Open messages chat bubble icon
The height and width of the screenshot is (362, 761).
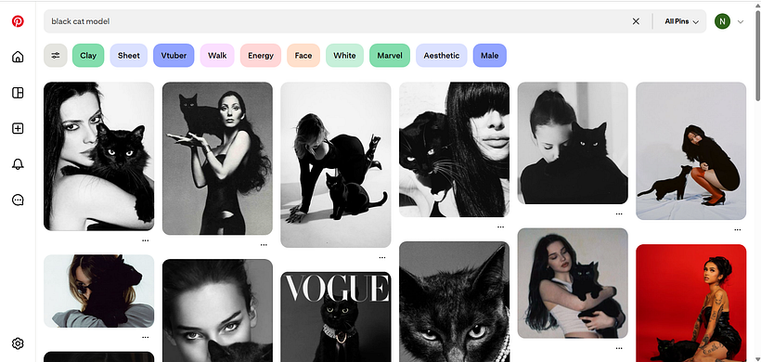point(18,200)
